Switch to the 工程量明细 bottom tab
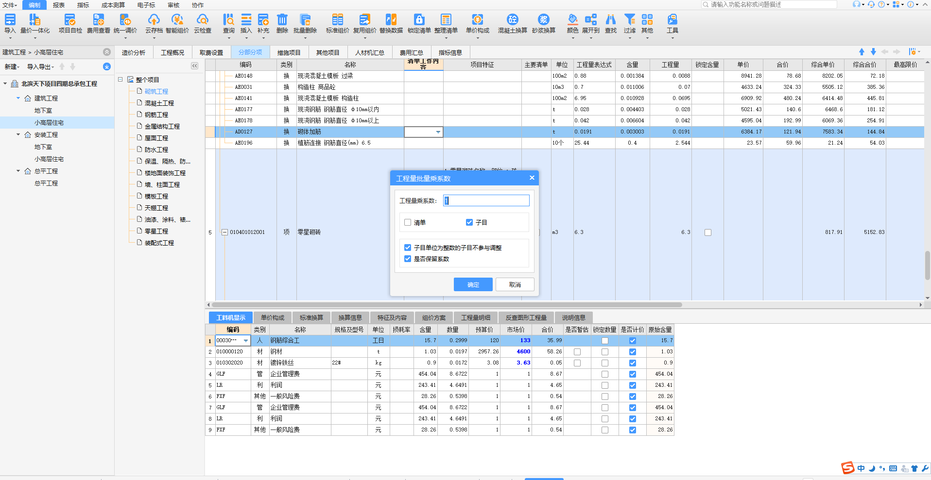931x480 pixels. click(x=476, y=317)
